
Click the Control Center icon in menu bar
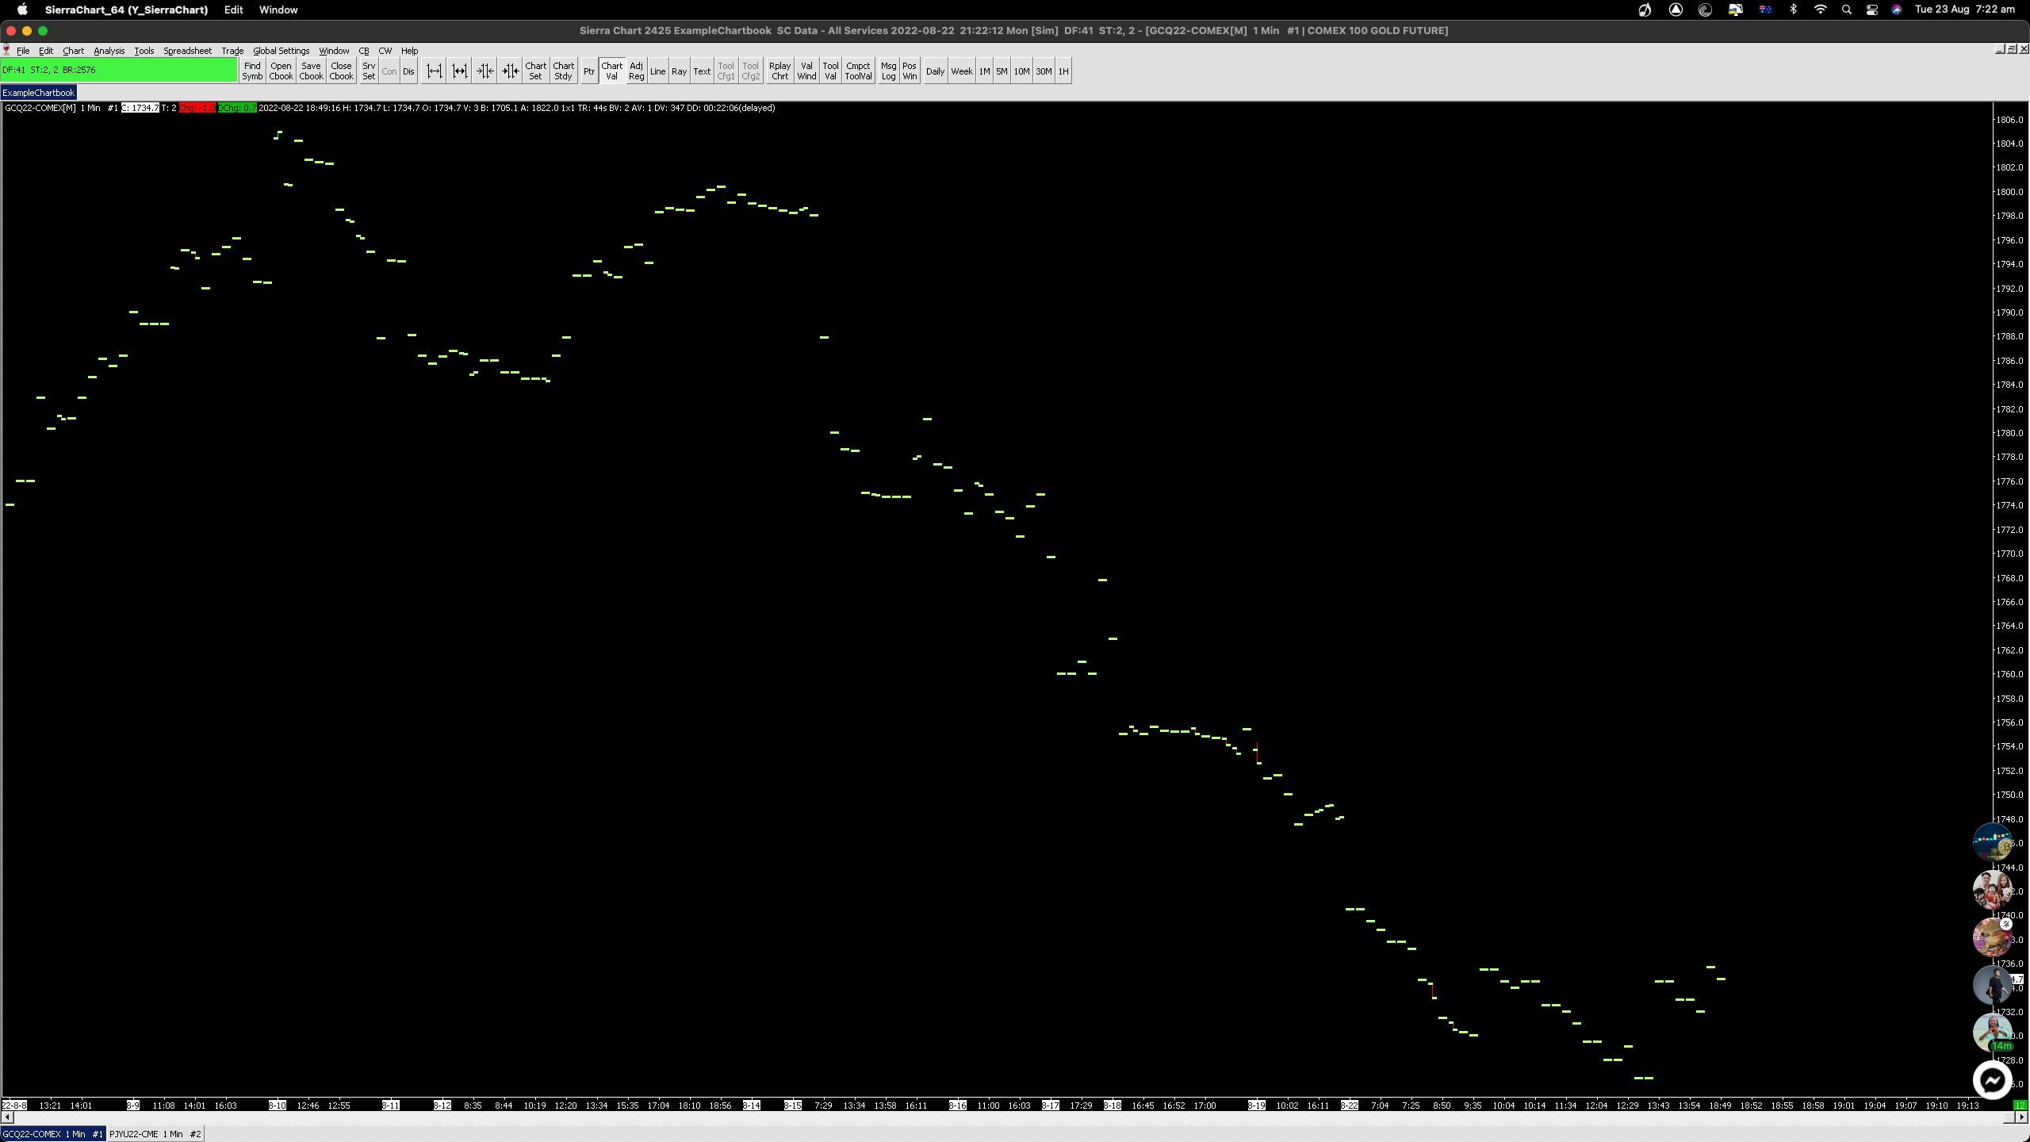pos(1872,10)
